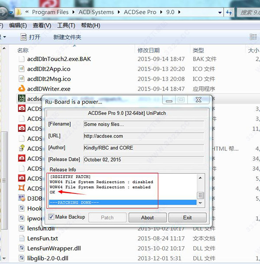Screen dimensions: 260x264
Task: Click the 2013-12-01 5:31 date cell
Action: click(x=159, y=258)
